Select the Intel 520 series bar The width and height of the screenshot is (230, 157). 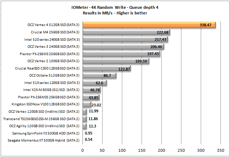(125, 39)
